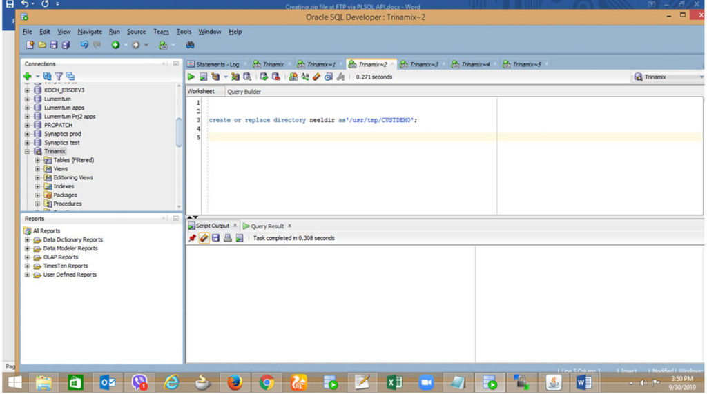
Task: Navigate Back with the green arrow
Action: tap(115, 45)
